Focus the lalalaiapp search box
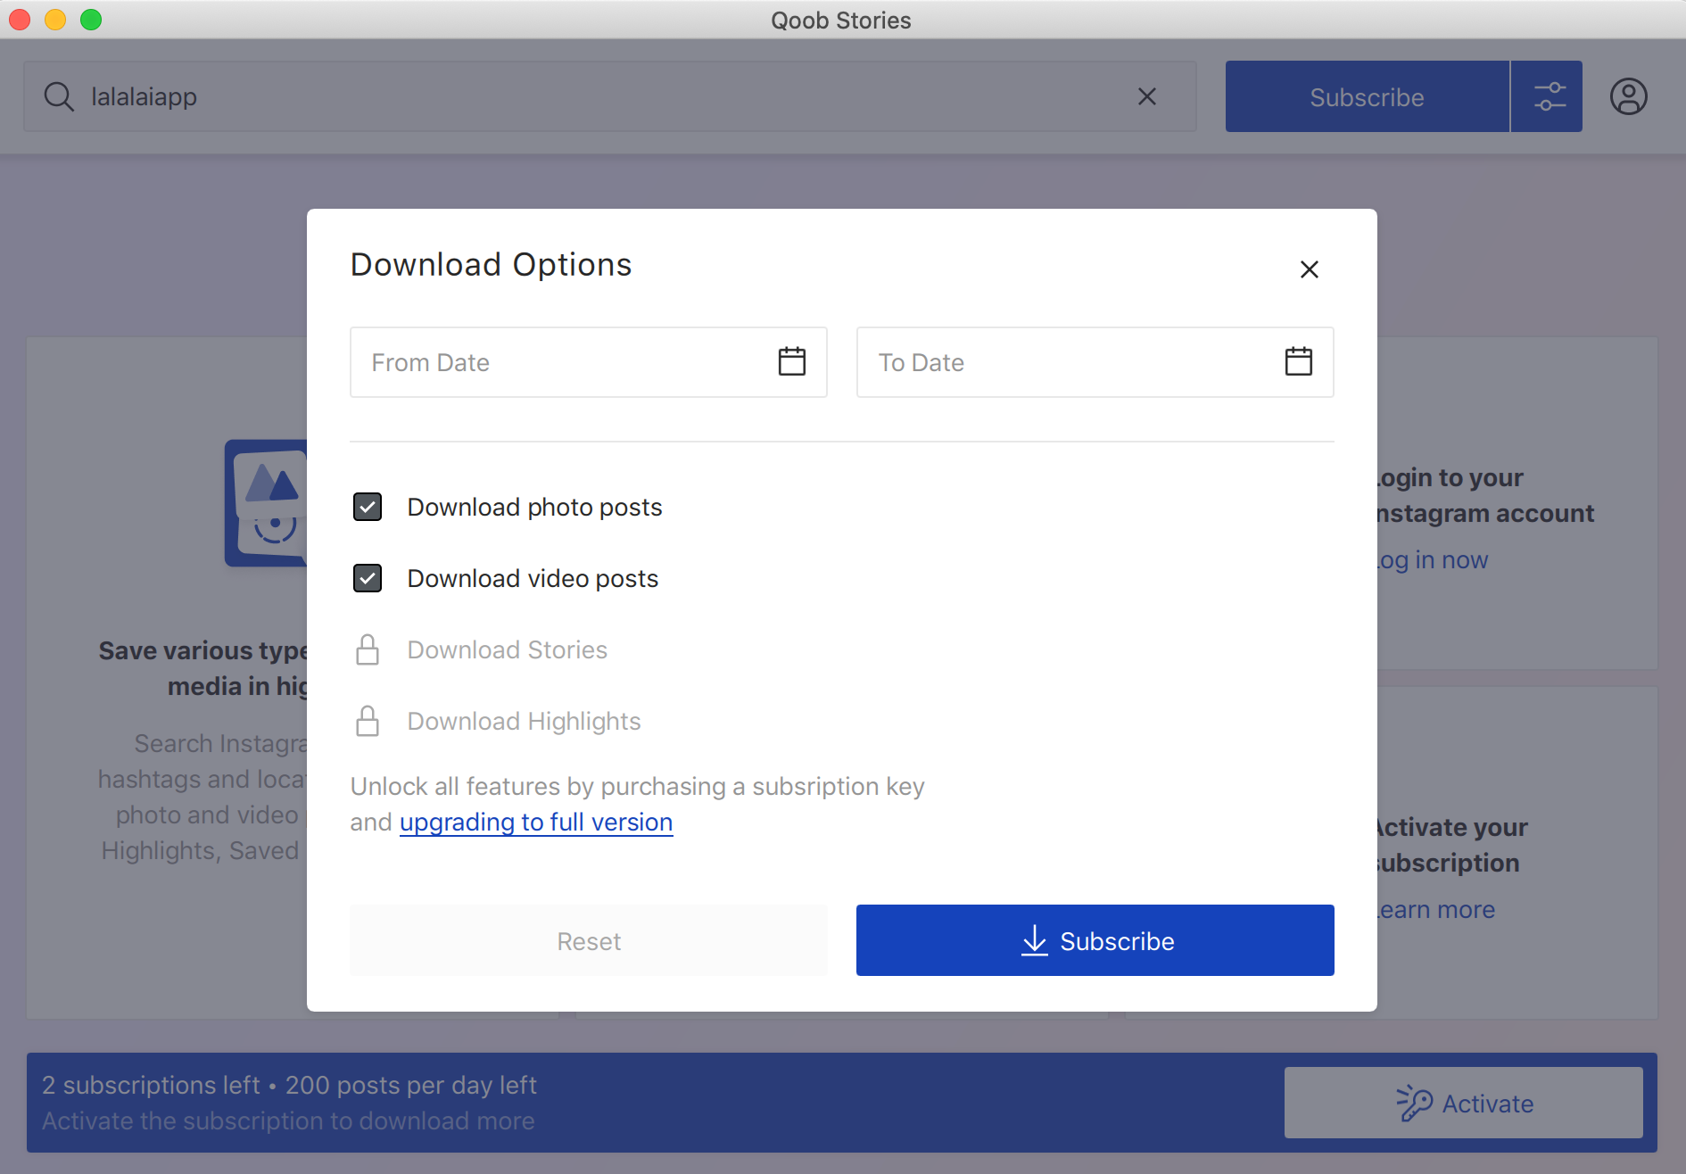The width and height of the screenshot is (1686, 1174). click(x=610, y=96)
